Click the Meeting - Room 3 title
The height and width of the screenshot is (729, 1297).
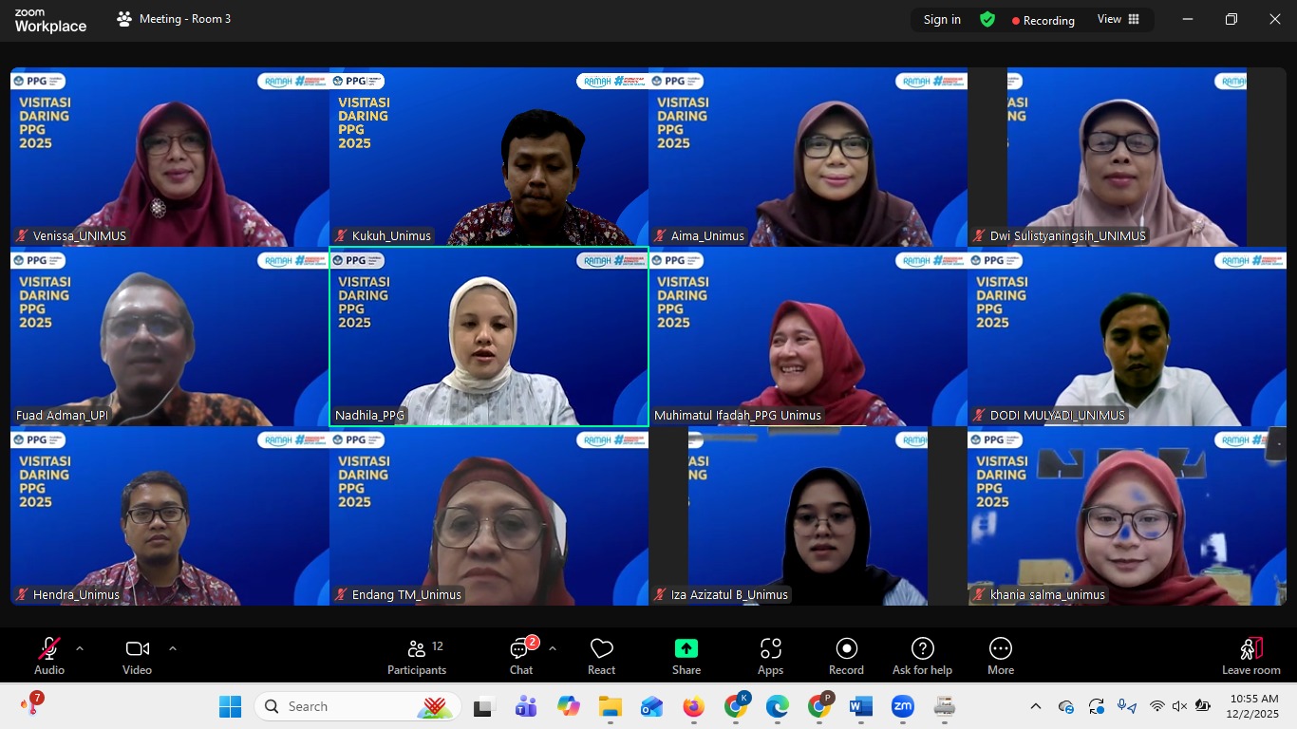pos(186,19)
